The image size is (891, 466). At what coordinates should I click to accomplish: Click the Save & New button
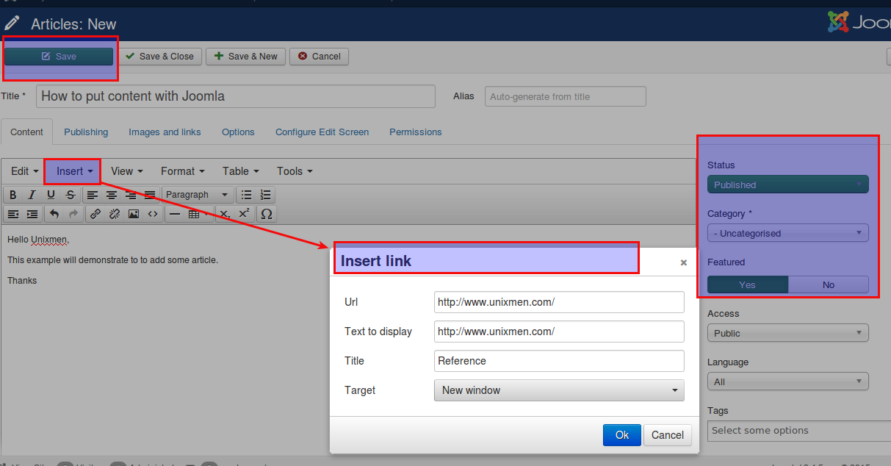click(245, 57)
